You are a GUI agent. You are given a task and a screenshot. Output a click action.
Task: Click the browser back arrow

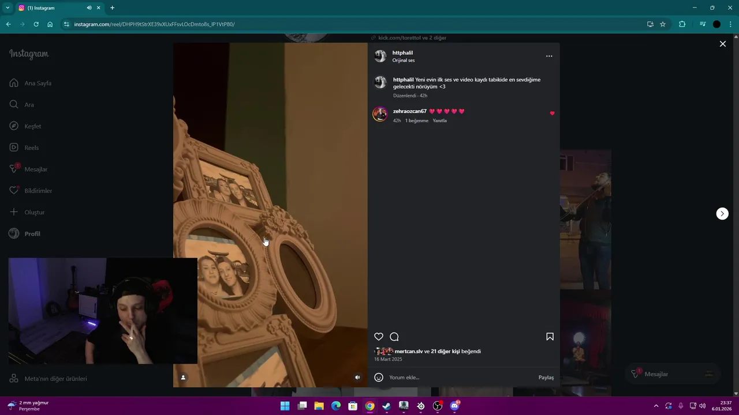[8, 24]
